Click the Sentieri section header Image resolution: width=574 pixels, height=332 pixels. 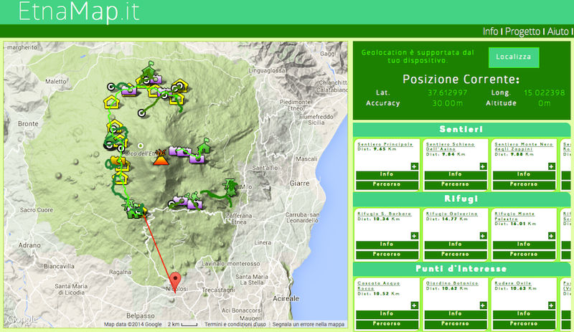click(x=461, y=129)
